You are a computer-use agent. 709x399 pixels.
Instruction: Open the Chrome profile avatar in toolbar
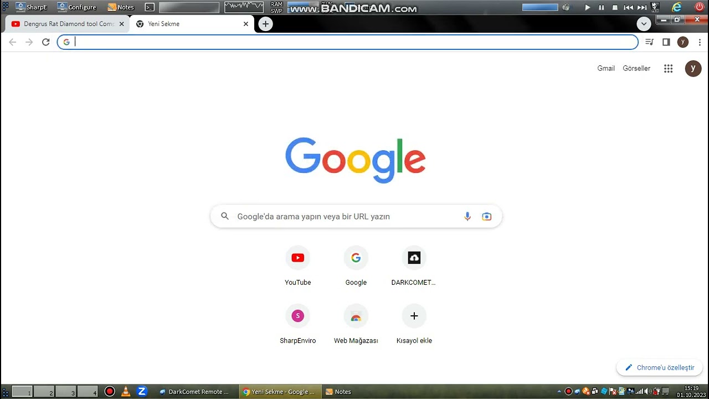(683, 42)
